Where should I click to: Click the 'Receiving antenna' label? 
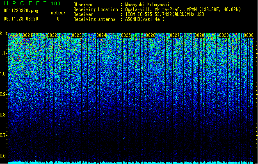pyautogui.click(x=94, y=19)
